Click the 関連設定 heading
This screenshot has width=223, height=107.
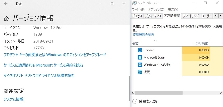(x=14, y=91)
